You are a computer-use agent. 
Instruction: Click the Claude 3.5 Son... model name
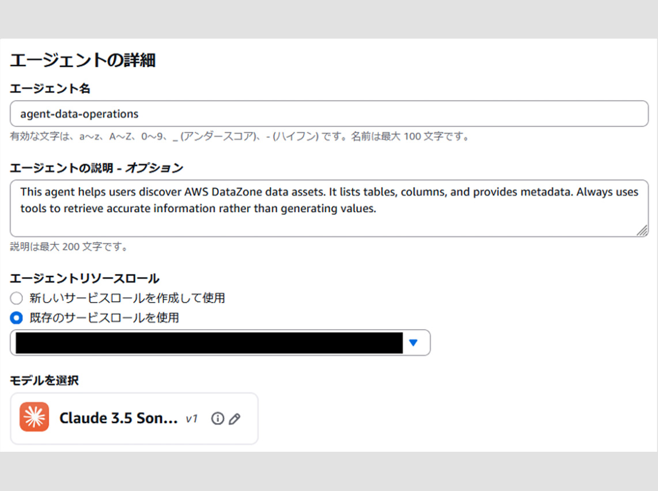[118, 418]
